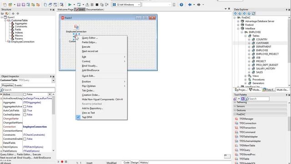291x164 pixels.
Task: Click the New items icon in toolbar
Action: coord(5,5)
